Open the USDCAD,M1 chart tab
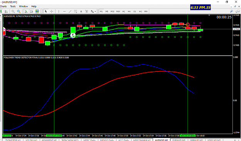Image resolution: width=241 pixels, height=141 pixels. tap(214, 140)
